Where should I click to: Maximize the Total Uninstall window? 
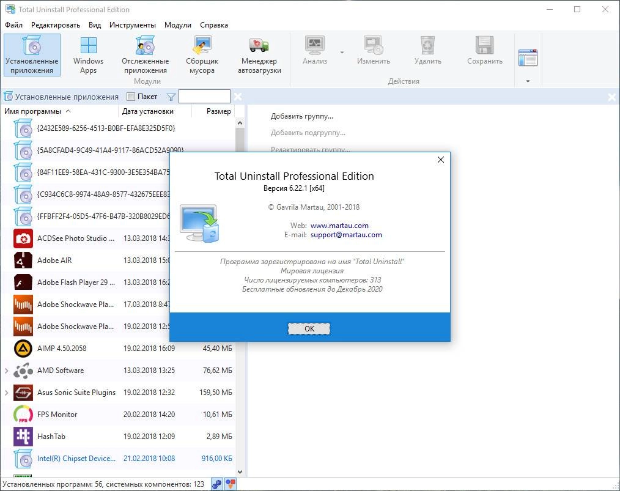click(x=577, y=10)
